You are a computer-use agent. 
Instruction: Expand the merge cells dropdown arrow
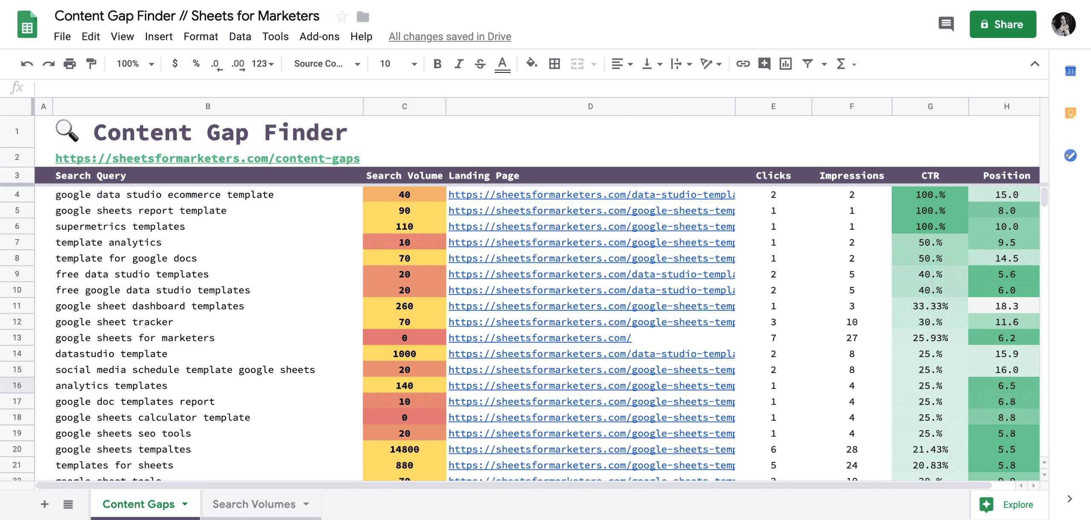coord(594,64)
